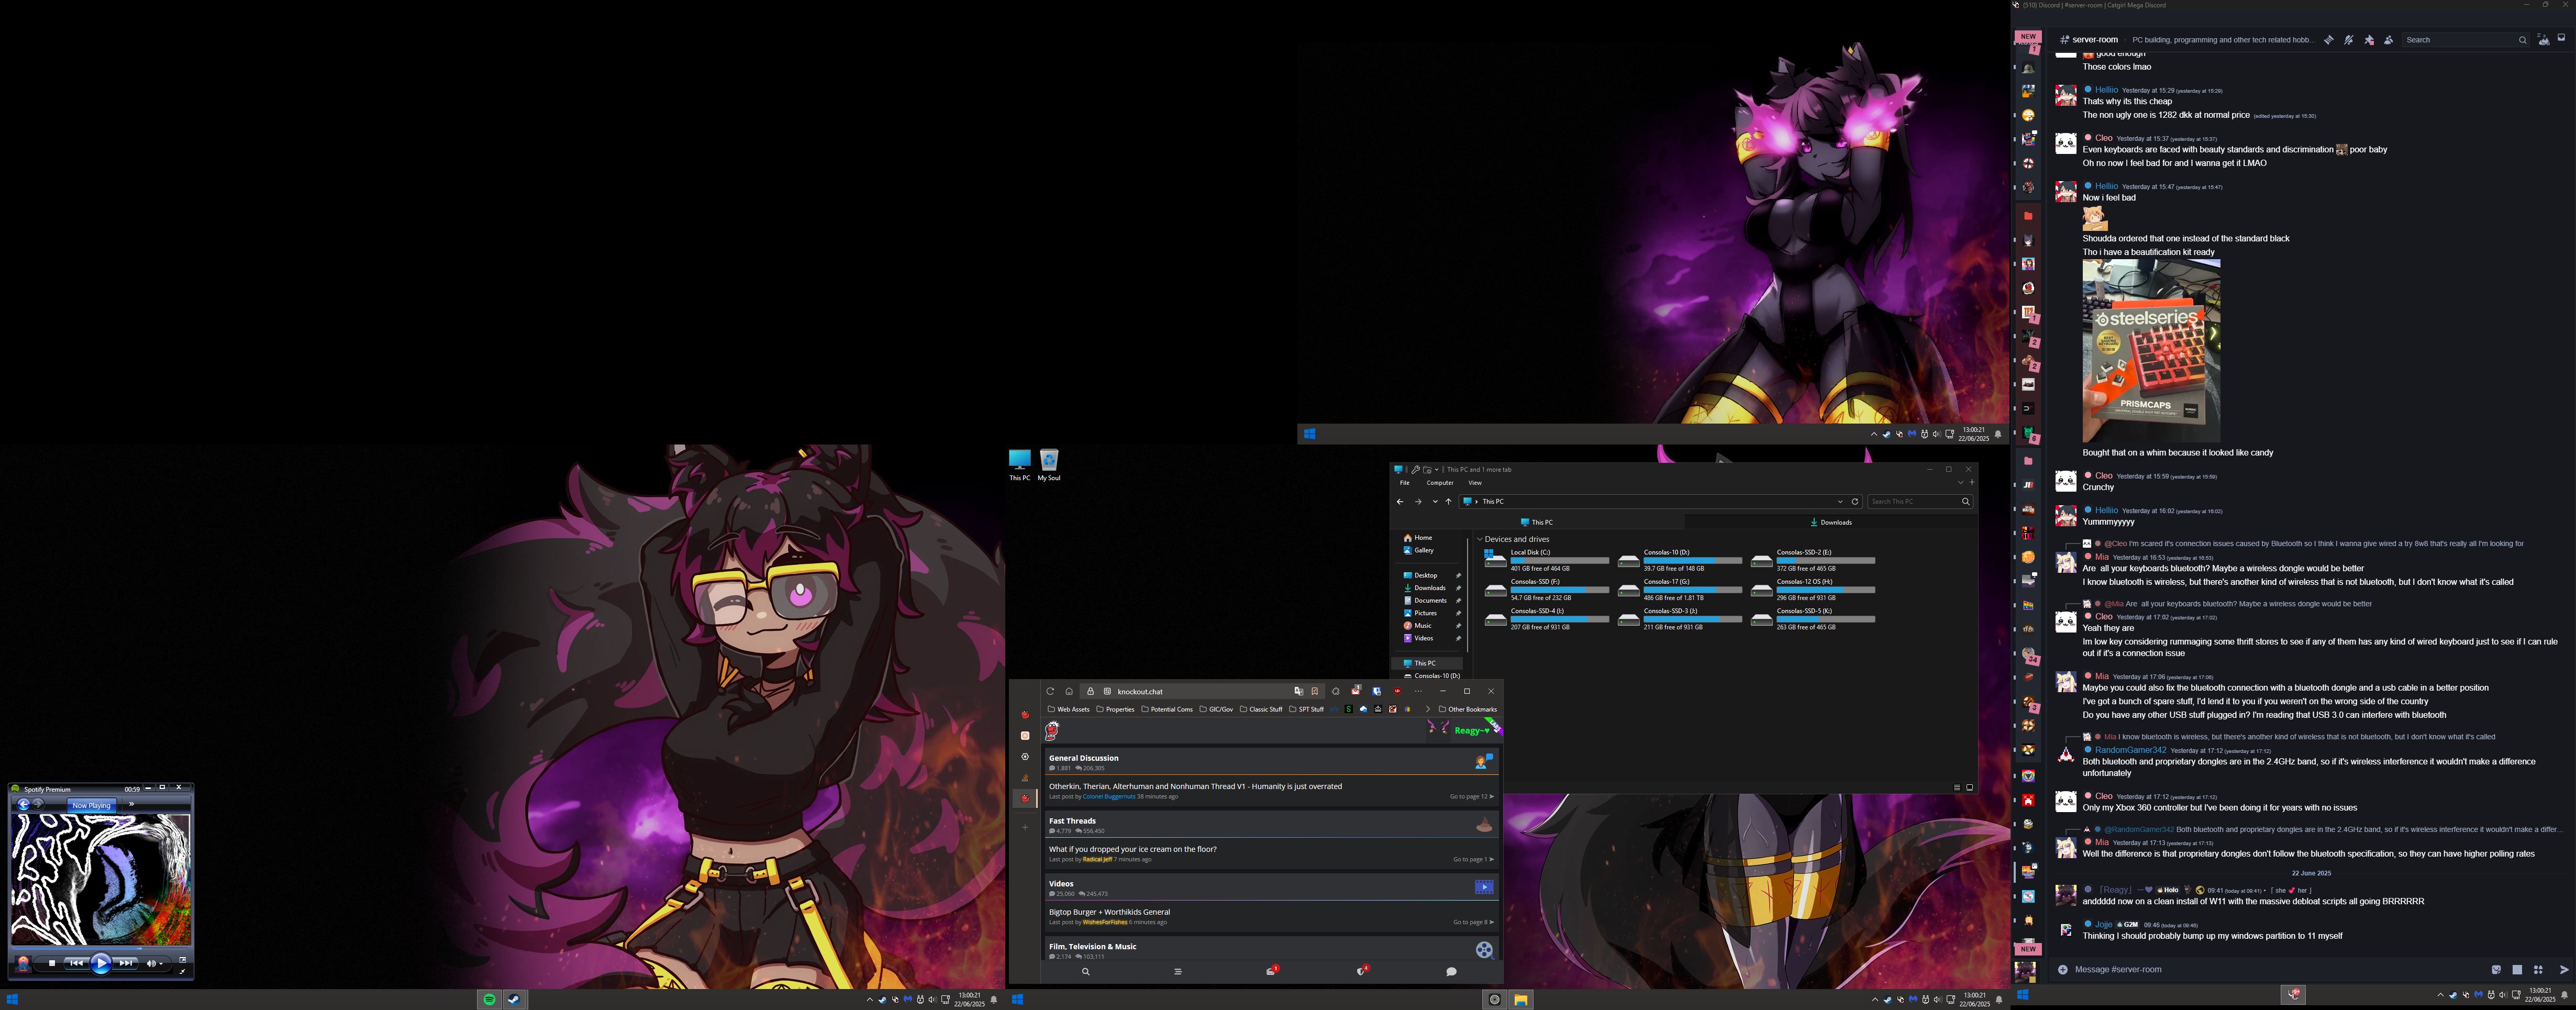Add a new tab in File Explorer
This screenshot has width=2576, height=1010.
[x=1972, y=483]
